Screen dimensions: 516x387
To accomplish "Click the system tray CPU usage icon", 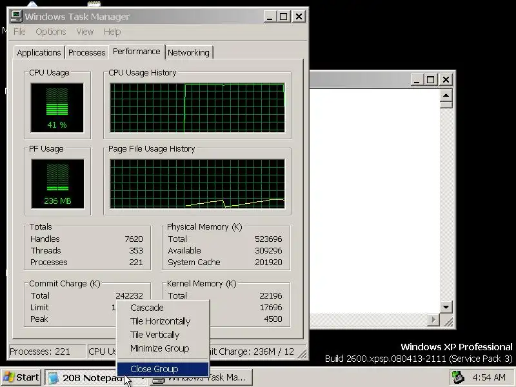I will [x=458, y=377].
